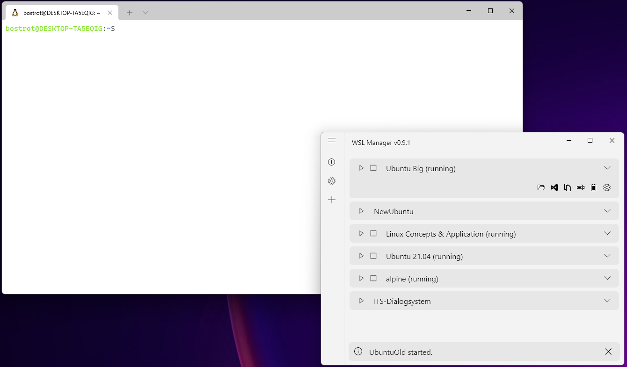The width and height of the screenshot is (627, 367).
Task: Expand Linux Concepts & Application chevron
Action: [x=607, y=233]
